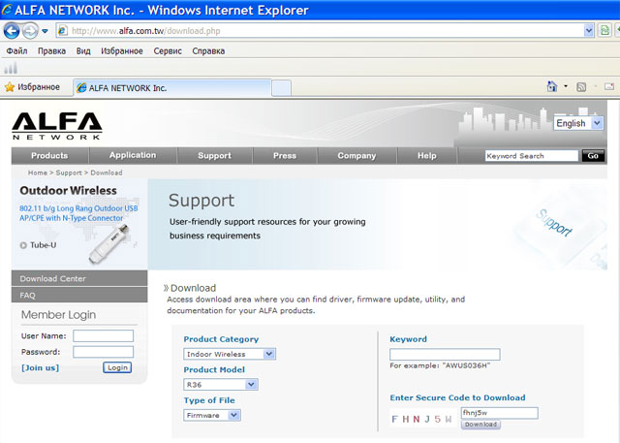Open the Support navigation item

pyautogui.click(x=215, y=155)
